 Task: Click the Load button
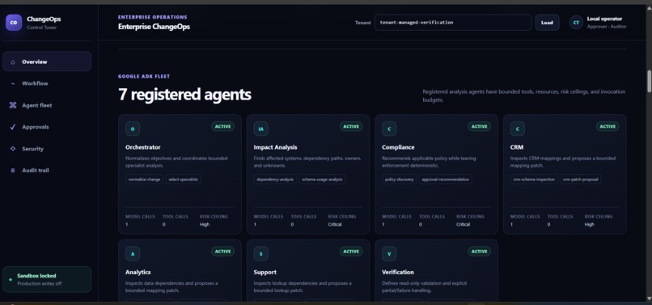pos(547,23)
